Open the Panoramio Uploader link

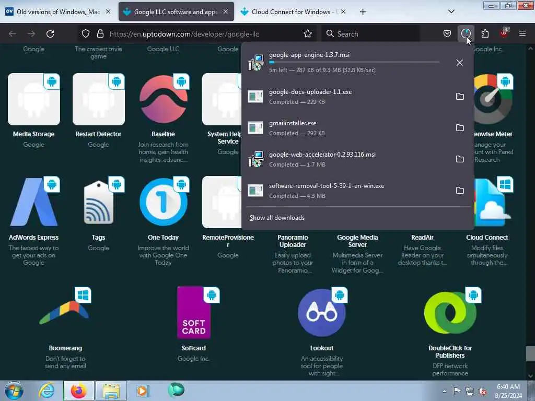[x=293, y=241]
